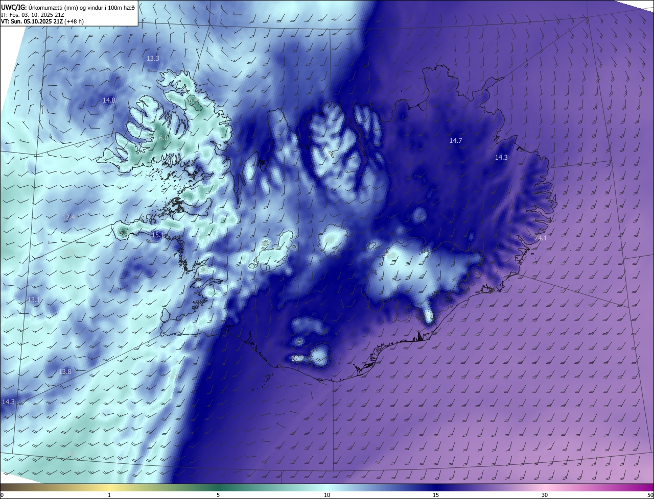The image size is (654, 499).
Task: Select the VT: Sun. 05.10.2025 21Z (+48 h) line
Action: tap(43, 22)
